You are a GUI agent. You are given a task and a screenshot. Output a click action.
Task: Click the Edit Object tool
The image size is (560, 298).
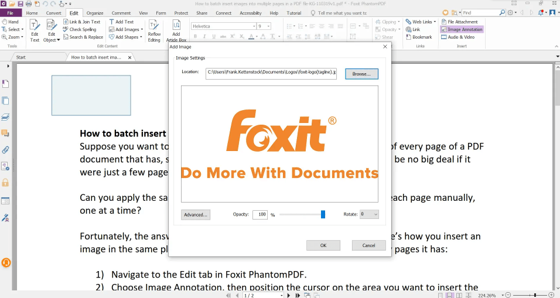point(52,30)
